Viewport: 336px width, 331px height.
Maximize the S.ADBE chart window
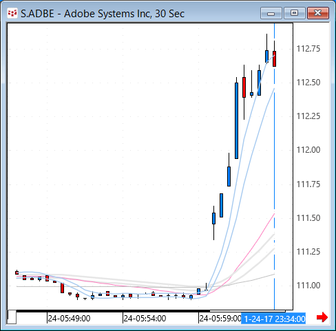(x=295, y=13)
